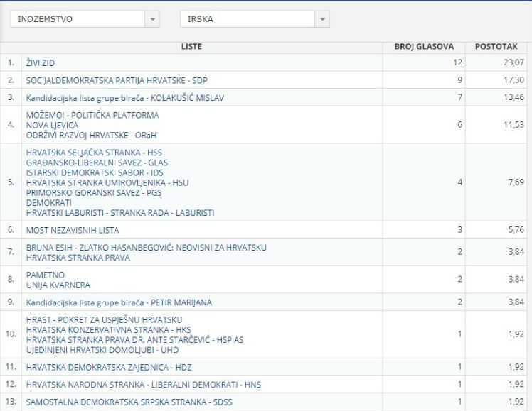This screenshot has height=411, width=532.
Task: Open the ŽIVI ZID list link
Action: [x=41, y=62]
